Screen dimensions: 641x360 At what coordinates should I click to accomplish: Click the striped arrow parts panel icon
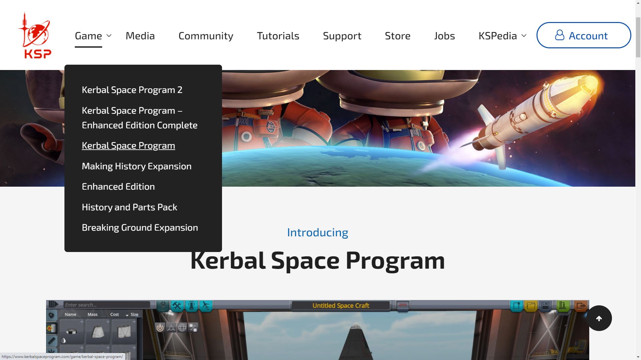[x=53, y=304]
